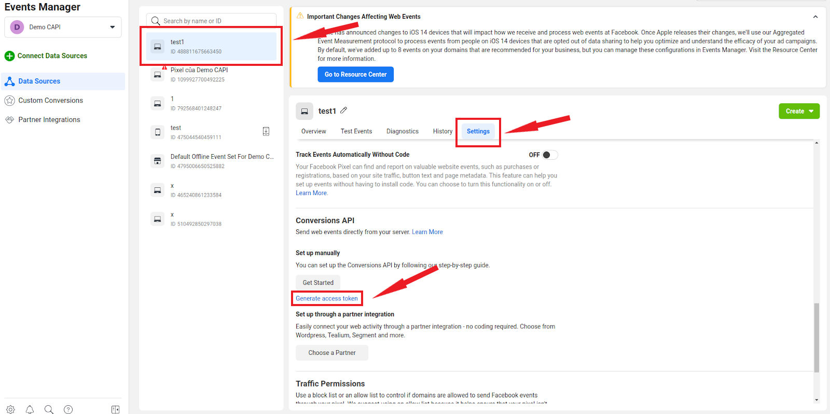This screenshot has width=830, height=414.
Task: Open the History tab
Action: tap(442, 131)
